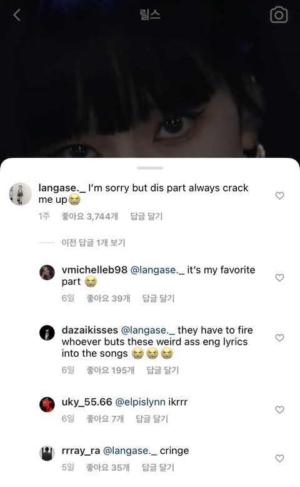Like dazaikisses' comment with heart
Screen dimensions: 300x487
pyautogui.click(x=279, y=337)
